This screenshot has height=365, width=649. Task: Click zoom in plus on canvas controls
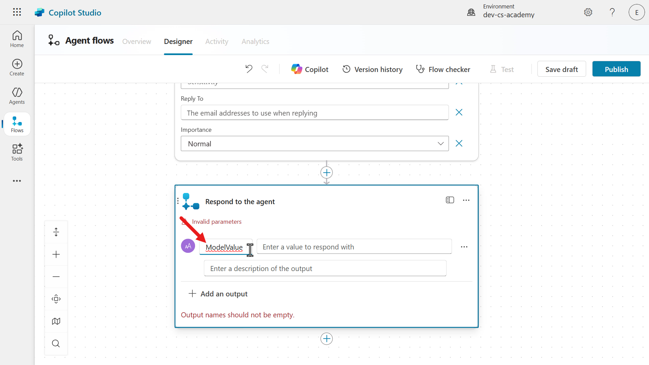pyautogui.click(x=56, y=254)
